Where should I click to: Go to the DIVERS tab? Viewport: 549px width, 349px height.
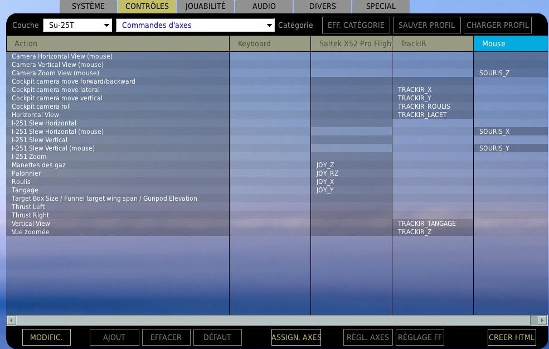point(323,6)
